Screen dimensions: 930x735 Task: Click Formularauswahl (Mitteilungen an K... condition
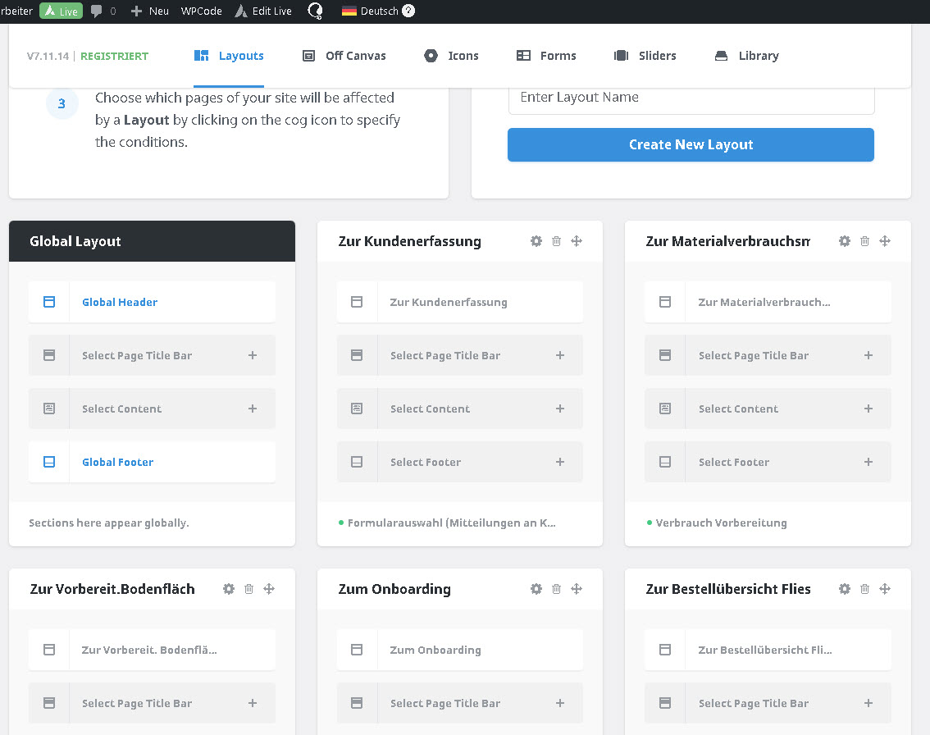coord(451,523)
